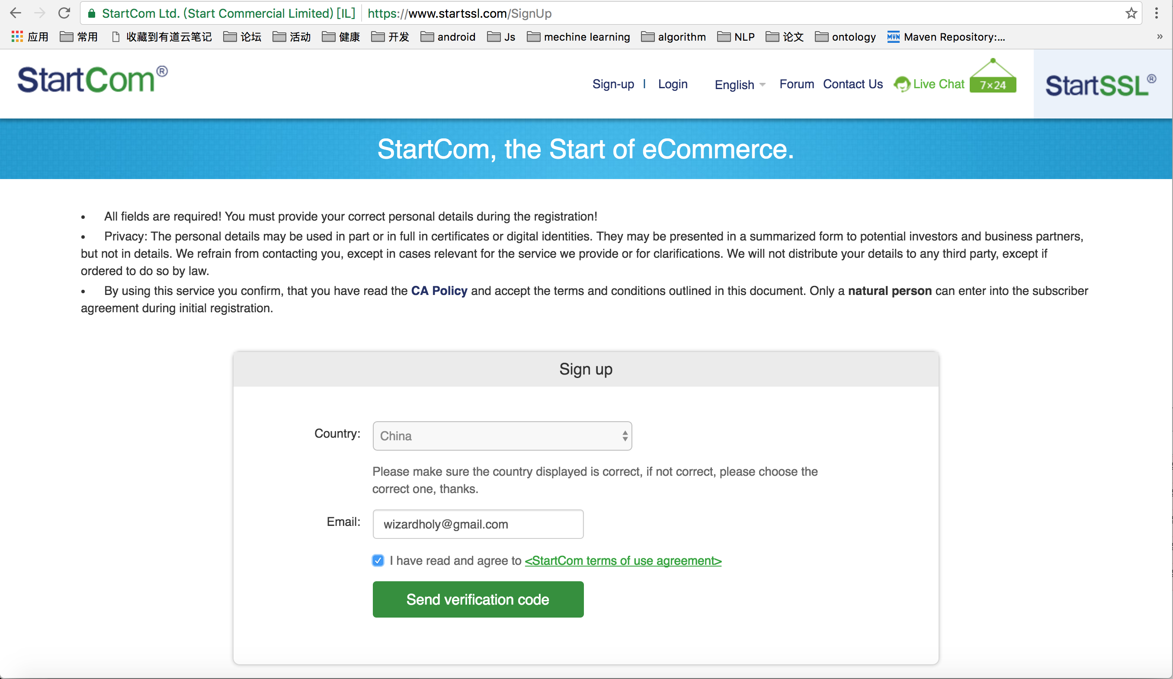Open the Country dropdown showing China
Viewport: 1173px width, 679px height.
[x=502, y=436]
